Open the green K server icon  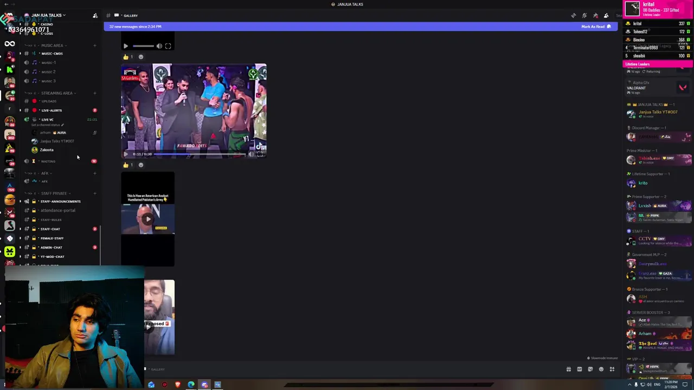click(x=10, y=69)
